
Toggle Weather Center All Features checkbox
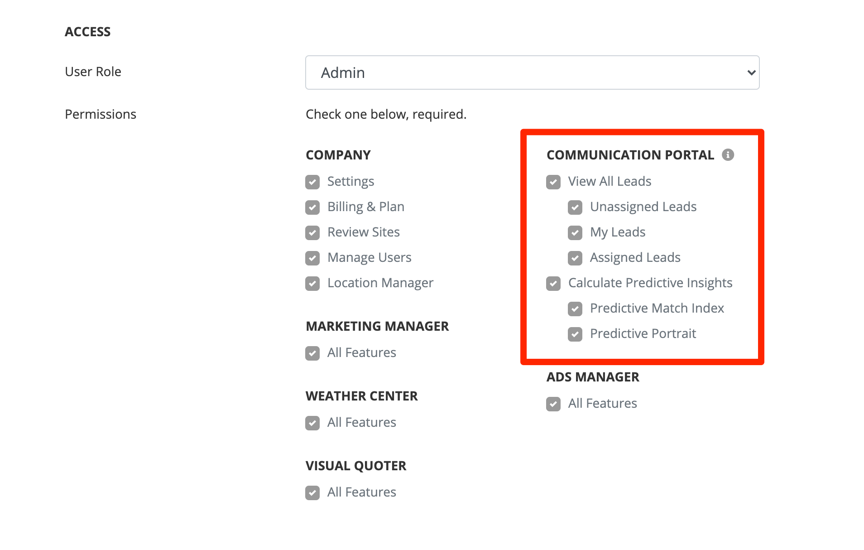click(312, 423)
